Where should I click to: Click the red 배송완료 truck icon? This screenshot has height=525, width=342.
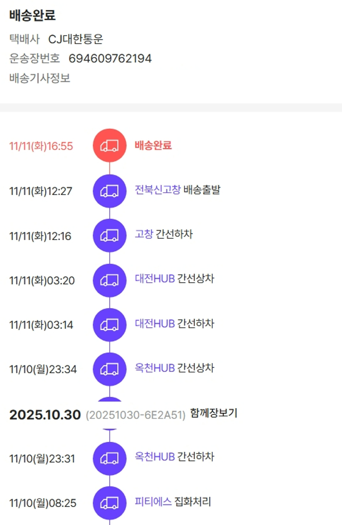[x=109, y=146]
